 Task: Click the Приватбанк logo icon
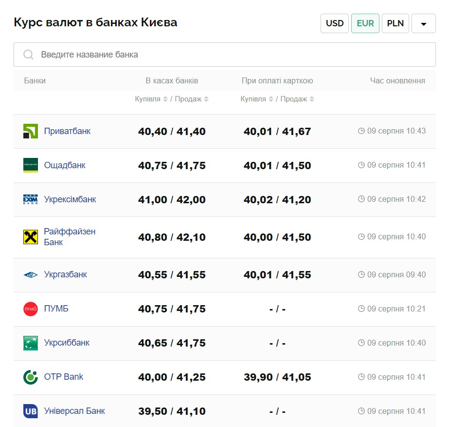pyautogui.click(x=30, y=131)
